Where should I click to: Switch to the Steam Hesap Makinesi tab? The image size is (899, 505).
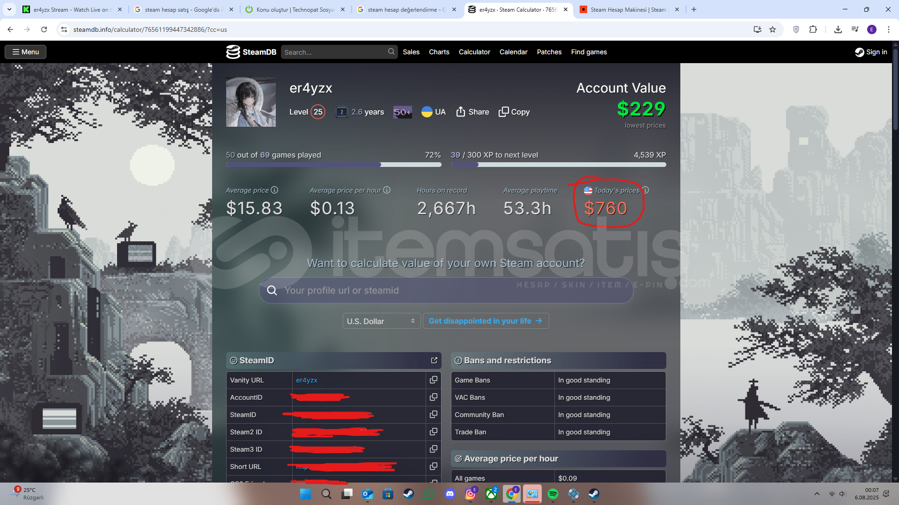tap(629, 9)
